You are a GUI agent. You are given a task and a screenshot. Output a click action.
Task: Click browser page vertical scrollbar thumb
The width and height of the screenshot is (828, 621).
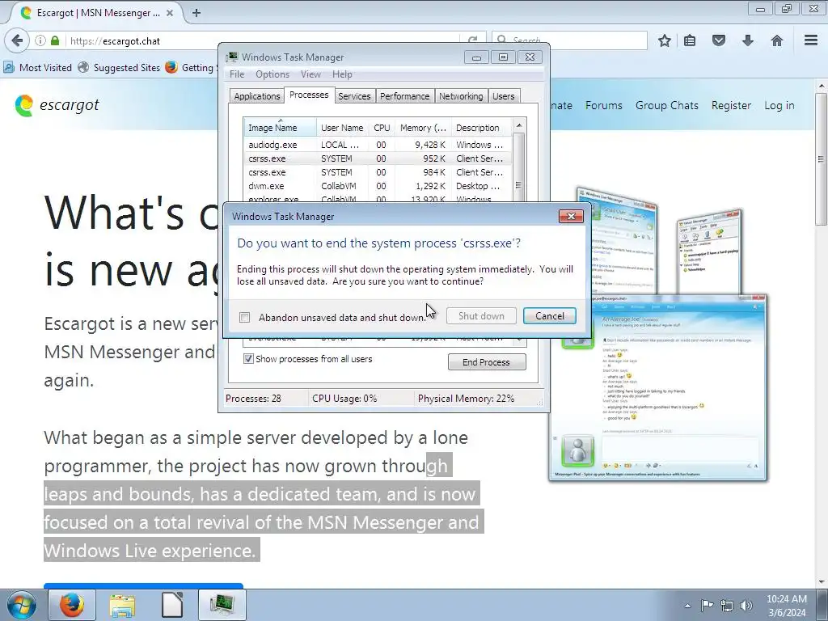821,158
